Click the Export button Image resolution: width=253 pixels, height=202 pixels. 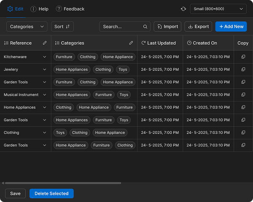198,27
